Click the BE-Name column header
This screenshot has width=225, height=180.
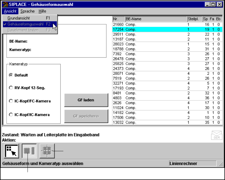coord(156,19)
